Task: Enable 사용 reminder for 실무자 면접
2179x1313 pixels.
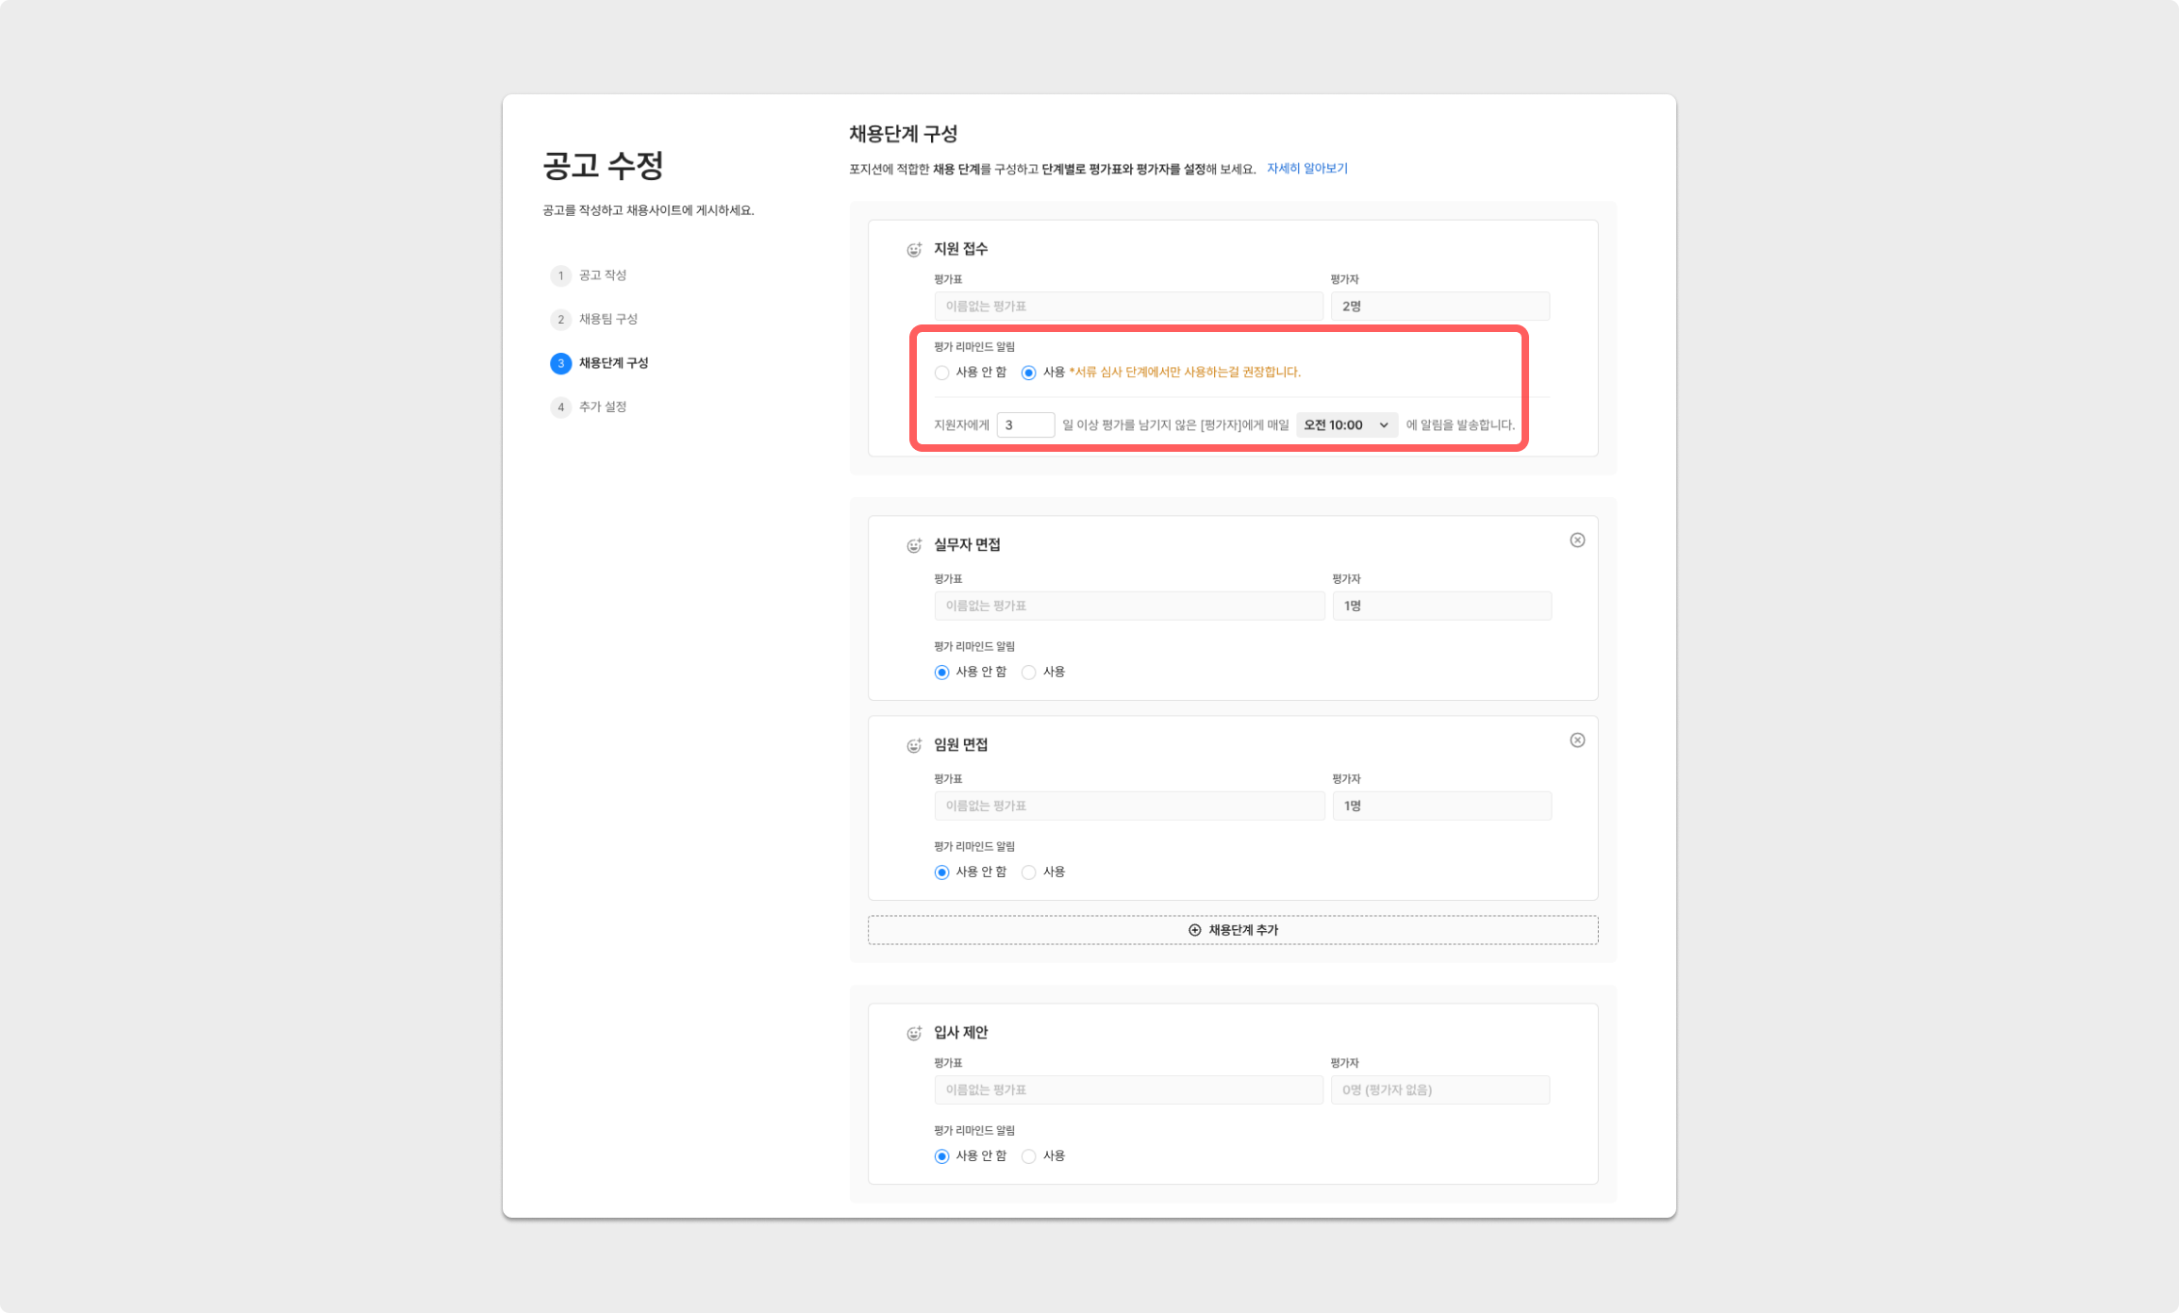Action: [x=1029, y=673]
